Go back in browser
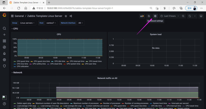This screenshot has width=206, height=109. click(5, 8)
